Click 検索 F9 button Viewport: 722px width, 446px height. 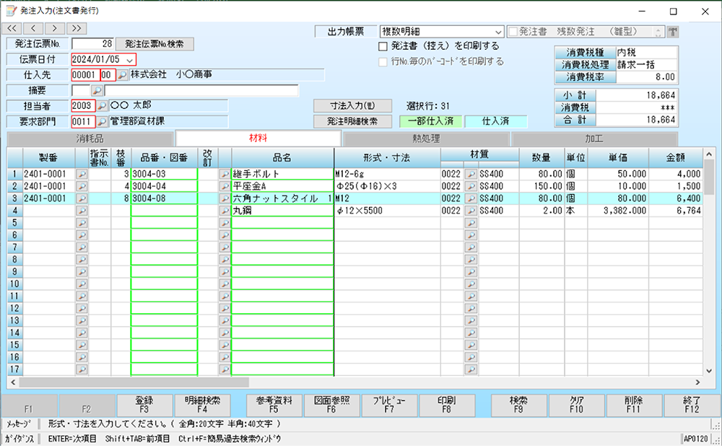click(518, 405)
